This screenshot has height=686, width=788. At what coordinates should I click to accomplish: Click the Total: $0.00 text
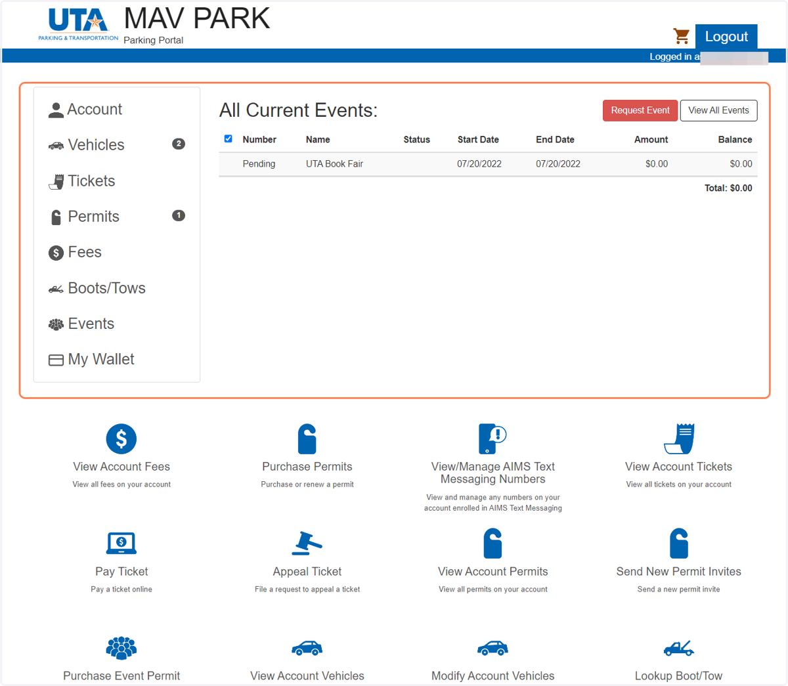[x=728, y=188]
